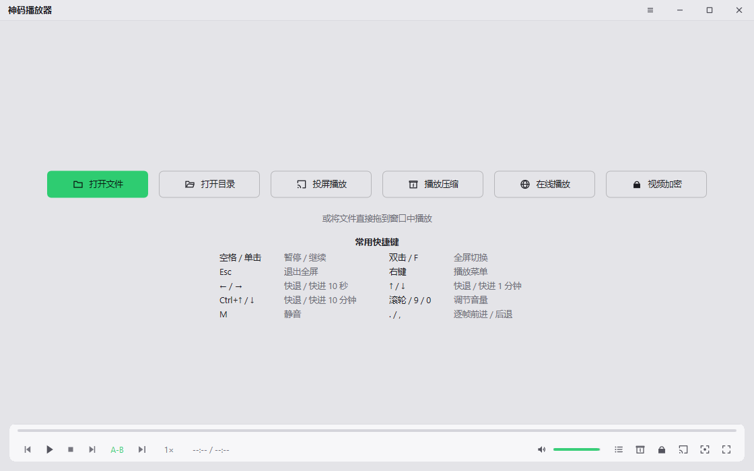Select the Esc shortcut label
This screenshot has width=754, height=471.
tap(225, 272)
